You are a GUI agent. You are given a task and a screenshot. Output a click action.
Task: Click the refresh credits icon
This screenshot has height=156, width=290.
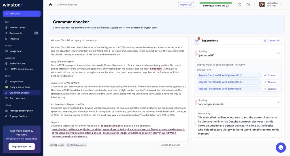point(227,6)
